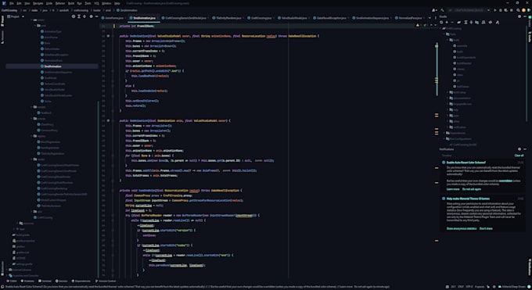The image size is (532, 290).
Task: Open Search Everywhere magnifier
Action: (518, 10)
